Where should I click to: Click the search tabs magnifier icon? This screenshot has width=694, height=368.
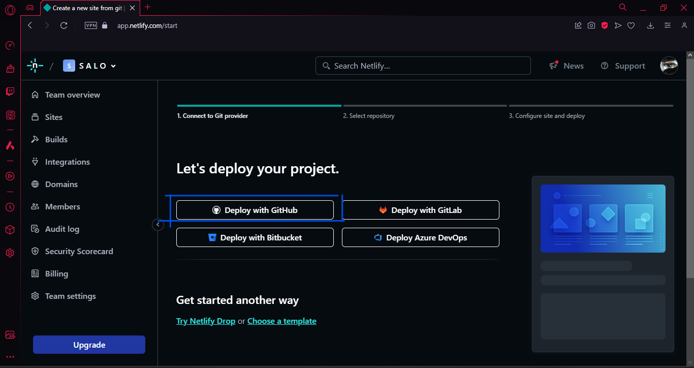(623, 7)
